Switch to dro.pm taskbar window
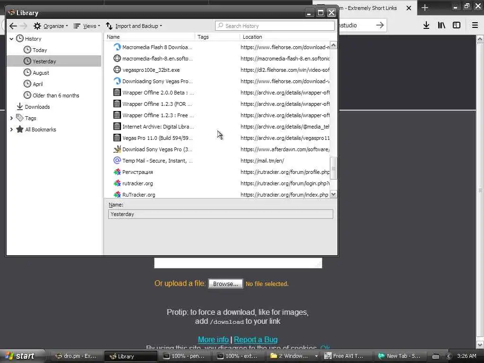This screenshot has height=363, width=484. coord(76,356)
